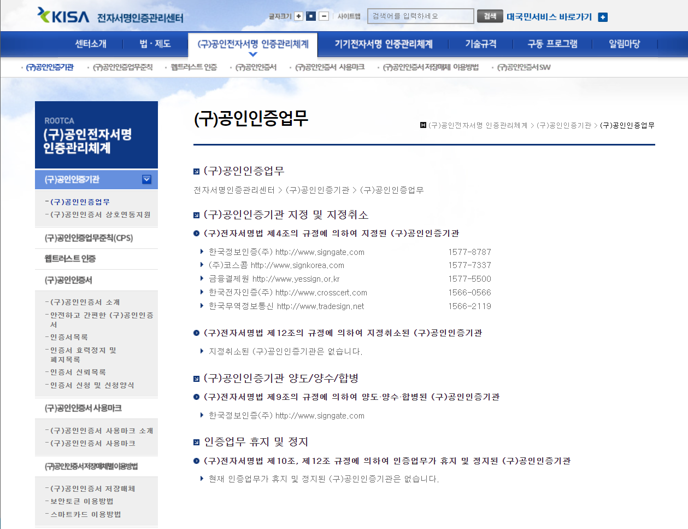Open the 알림마당 menu
This screenshot has height=529, width=688.
[x=624, y=44]
